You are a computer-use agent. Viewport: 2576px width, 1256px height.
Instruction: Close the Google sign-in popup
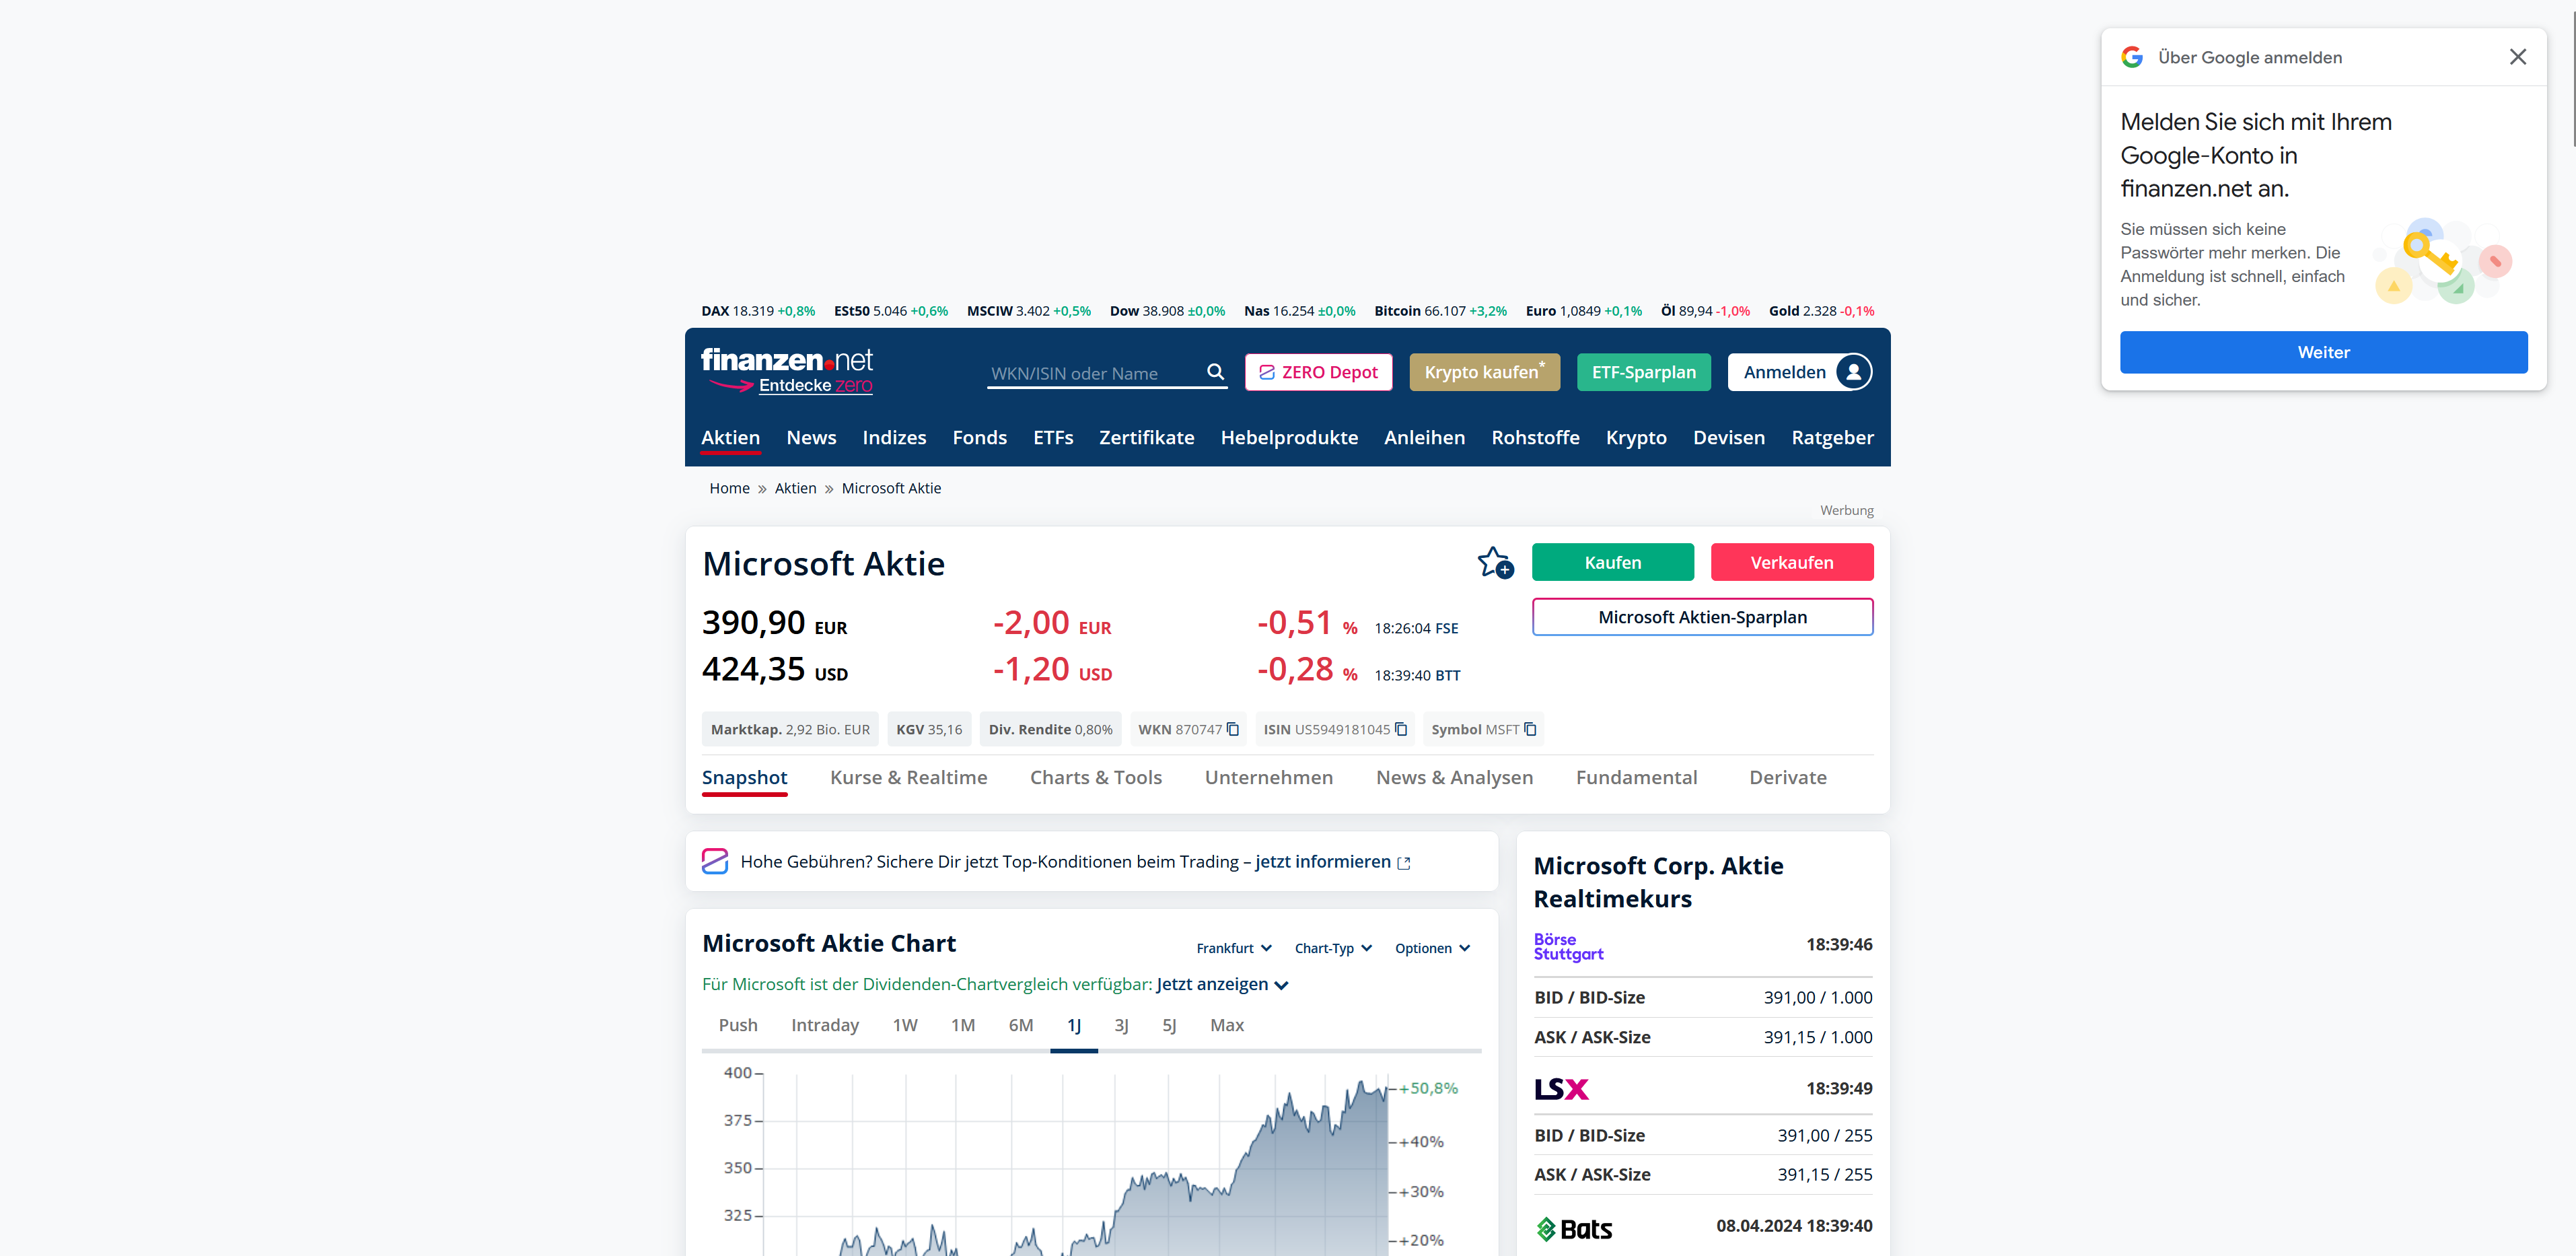[2517, 57]
